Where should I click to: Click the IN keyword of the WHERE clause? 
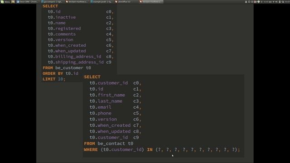[x=150, y=150]
